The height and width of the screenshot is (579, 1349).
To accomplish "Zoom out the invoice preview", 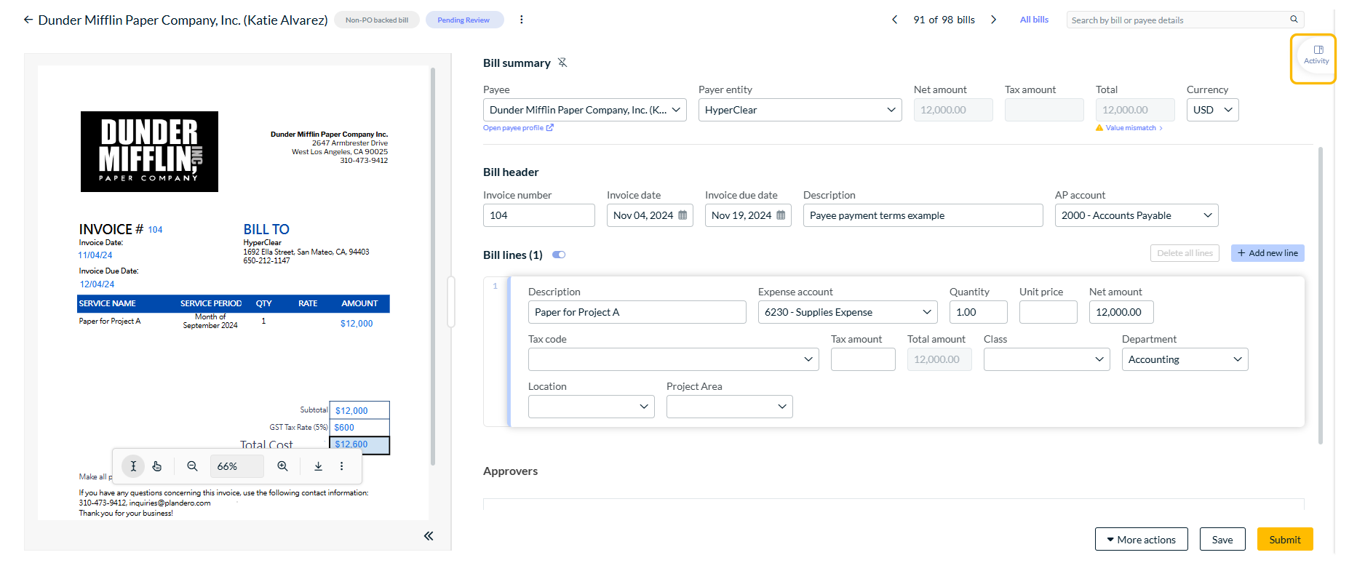I will [x=192, y=466].
